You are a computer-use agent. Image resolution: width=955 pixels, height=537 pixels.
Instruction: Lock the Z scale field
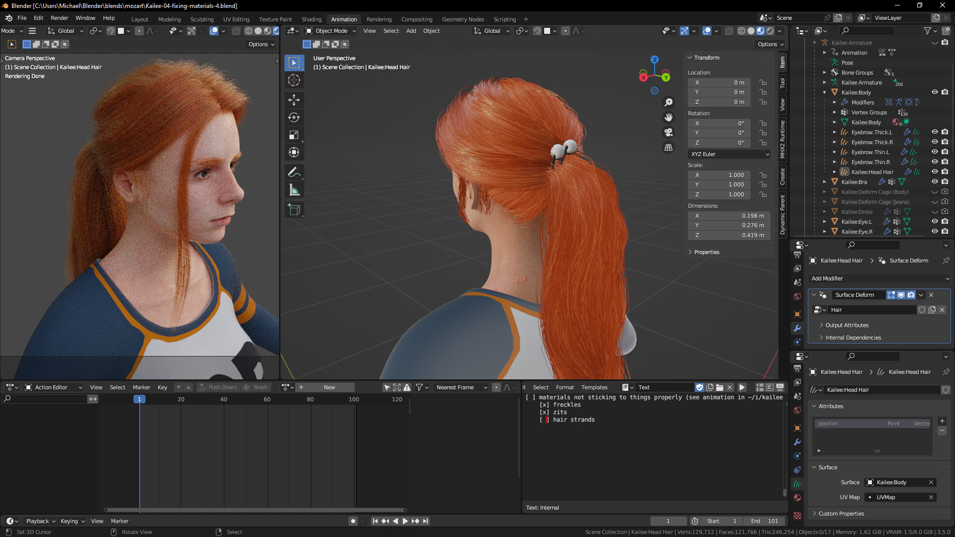click(763, 194)
